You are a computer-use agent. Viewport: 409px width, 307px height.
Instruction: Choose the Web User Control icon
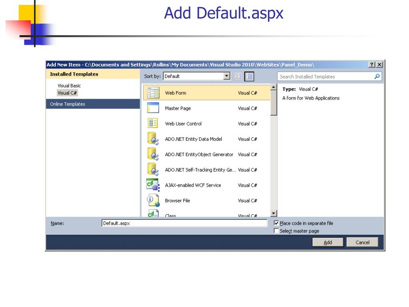[x=153, y=124]
